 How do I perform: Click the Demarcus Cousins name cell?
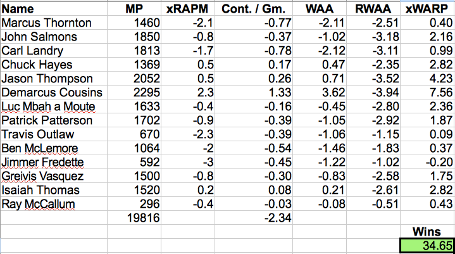pos(54,92)
